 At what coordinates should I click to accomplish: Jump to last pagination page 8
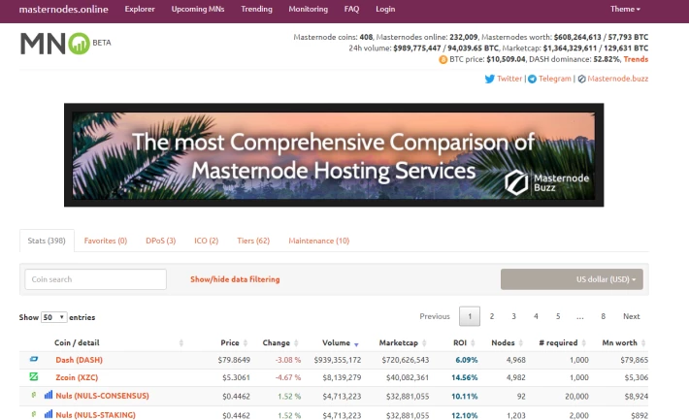coord(604,316)
